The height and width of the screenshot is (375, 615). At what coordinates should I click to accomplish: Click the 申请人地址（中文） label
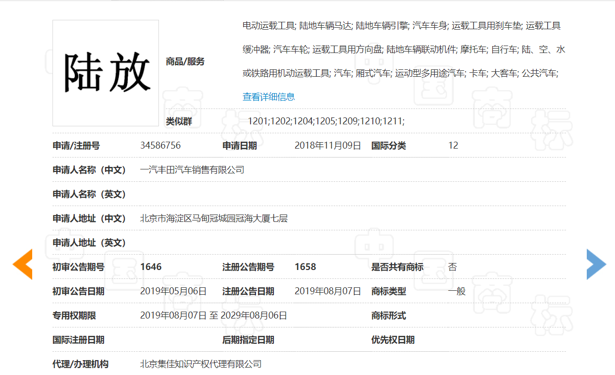point(90,218)
